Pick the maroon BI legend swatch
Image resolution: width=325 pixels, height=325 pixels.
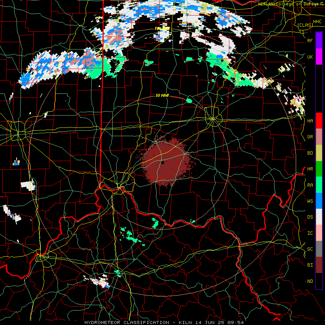(319, 265)
